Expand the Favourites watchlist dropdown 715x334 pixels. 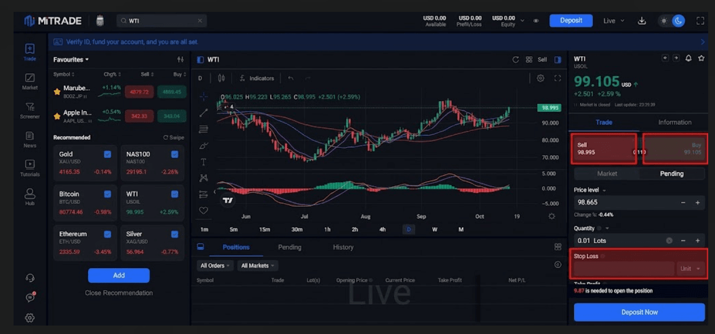(71, 59)
